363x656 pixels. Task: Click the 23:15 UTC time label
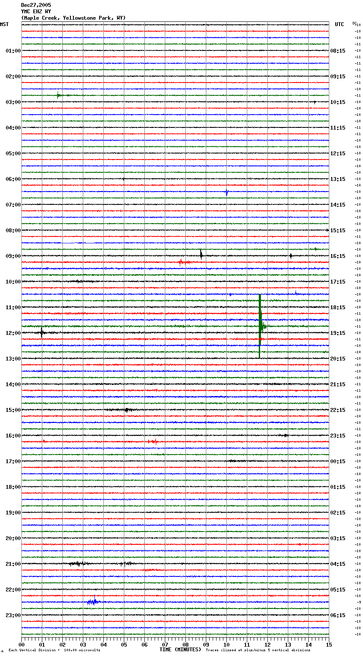point(338,436)
